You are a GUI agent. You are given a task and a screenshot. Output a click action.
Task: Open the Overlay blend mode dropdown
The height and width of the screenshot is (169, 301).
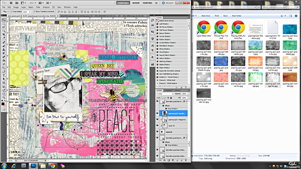(165, 94)
